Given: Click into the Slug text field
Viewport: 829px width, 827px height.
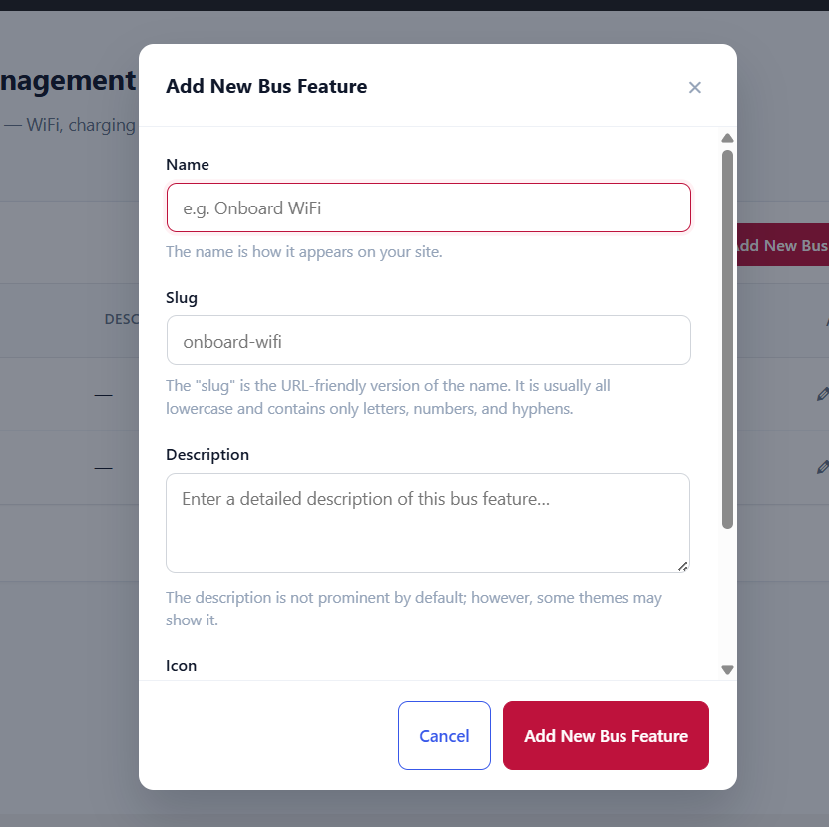Looking at the screenshot, I should coord(429,340).
